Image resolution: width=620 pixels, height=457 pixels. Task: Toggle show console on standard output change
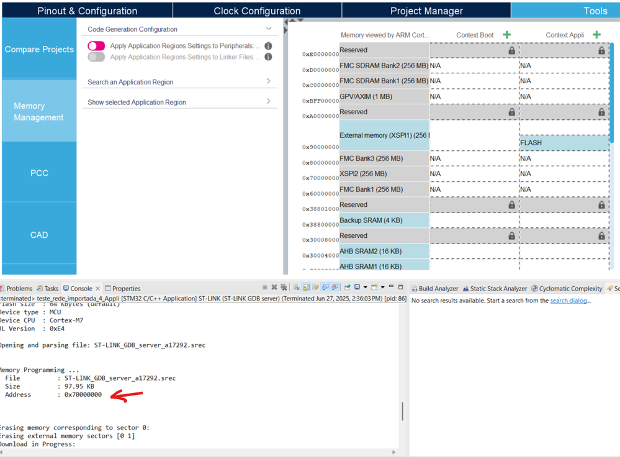click(x=325, y=287)
